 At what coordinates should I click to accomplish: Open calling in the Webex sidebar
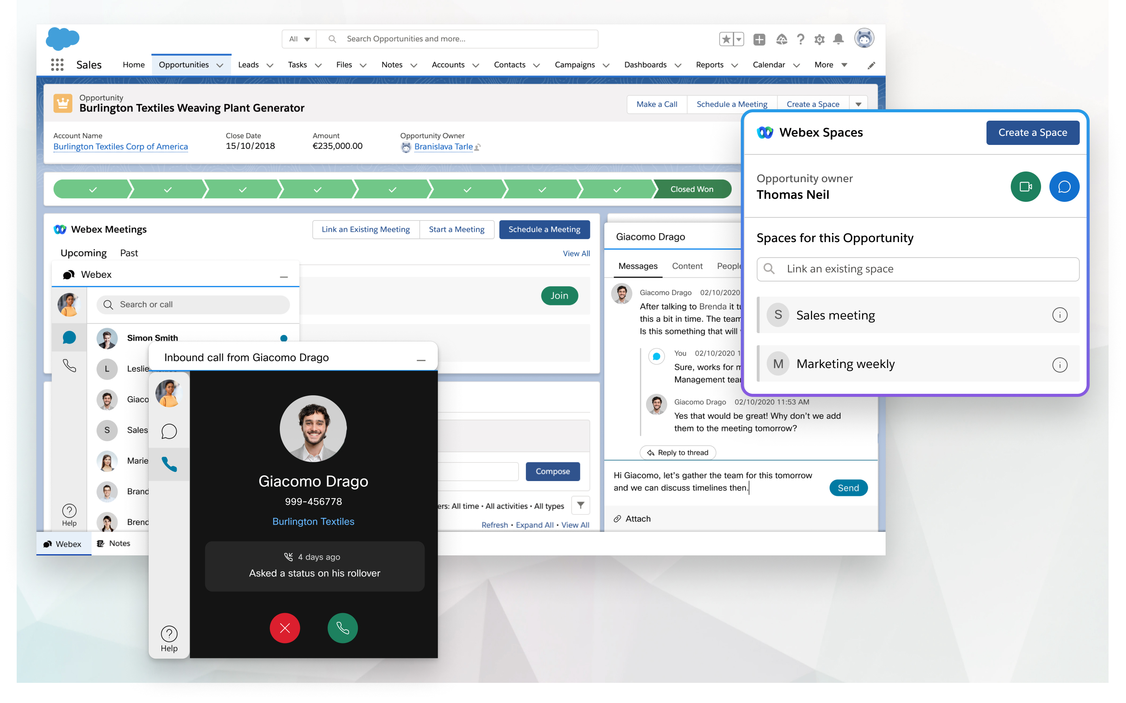click(69, 366)
